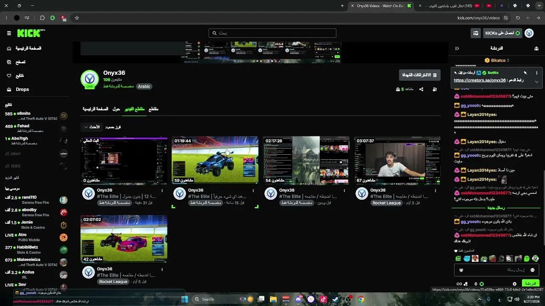Click the الاشتراكات المُهداة gift subs button
This screenshot has width=545, height=306.
coord(419,75)
